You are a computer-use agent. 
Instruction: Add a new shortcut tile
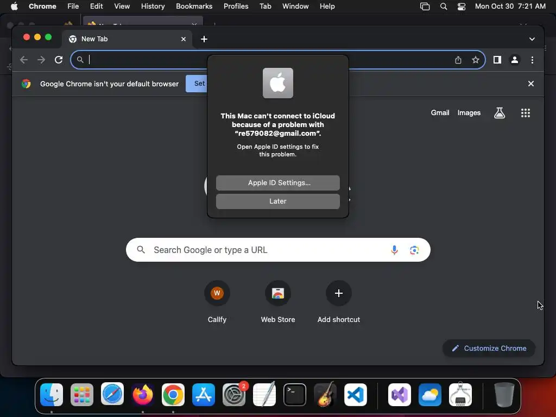[339, 301]
